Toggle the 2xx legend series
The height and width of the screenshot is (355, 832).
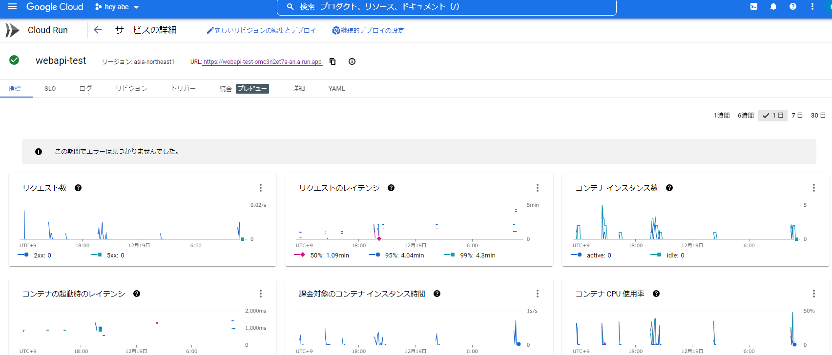tap(35, 255)
